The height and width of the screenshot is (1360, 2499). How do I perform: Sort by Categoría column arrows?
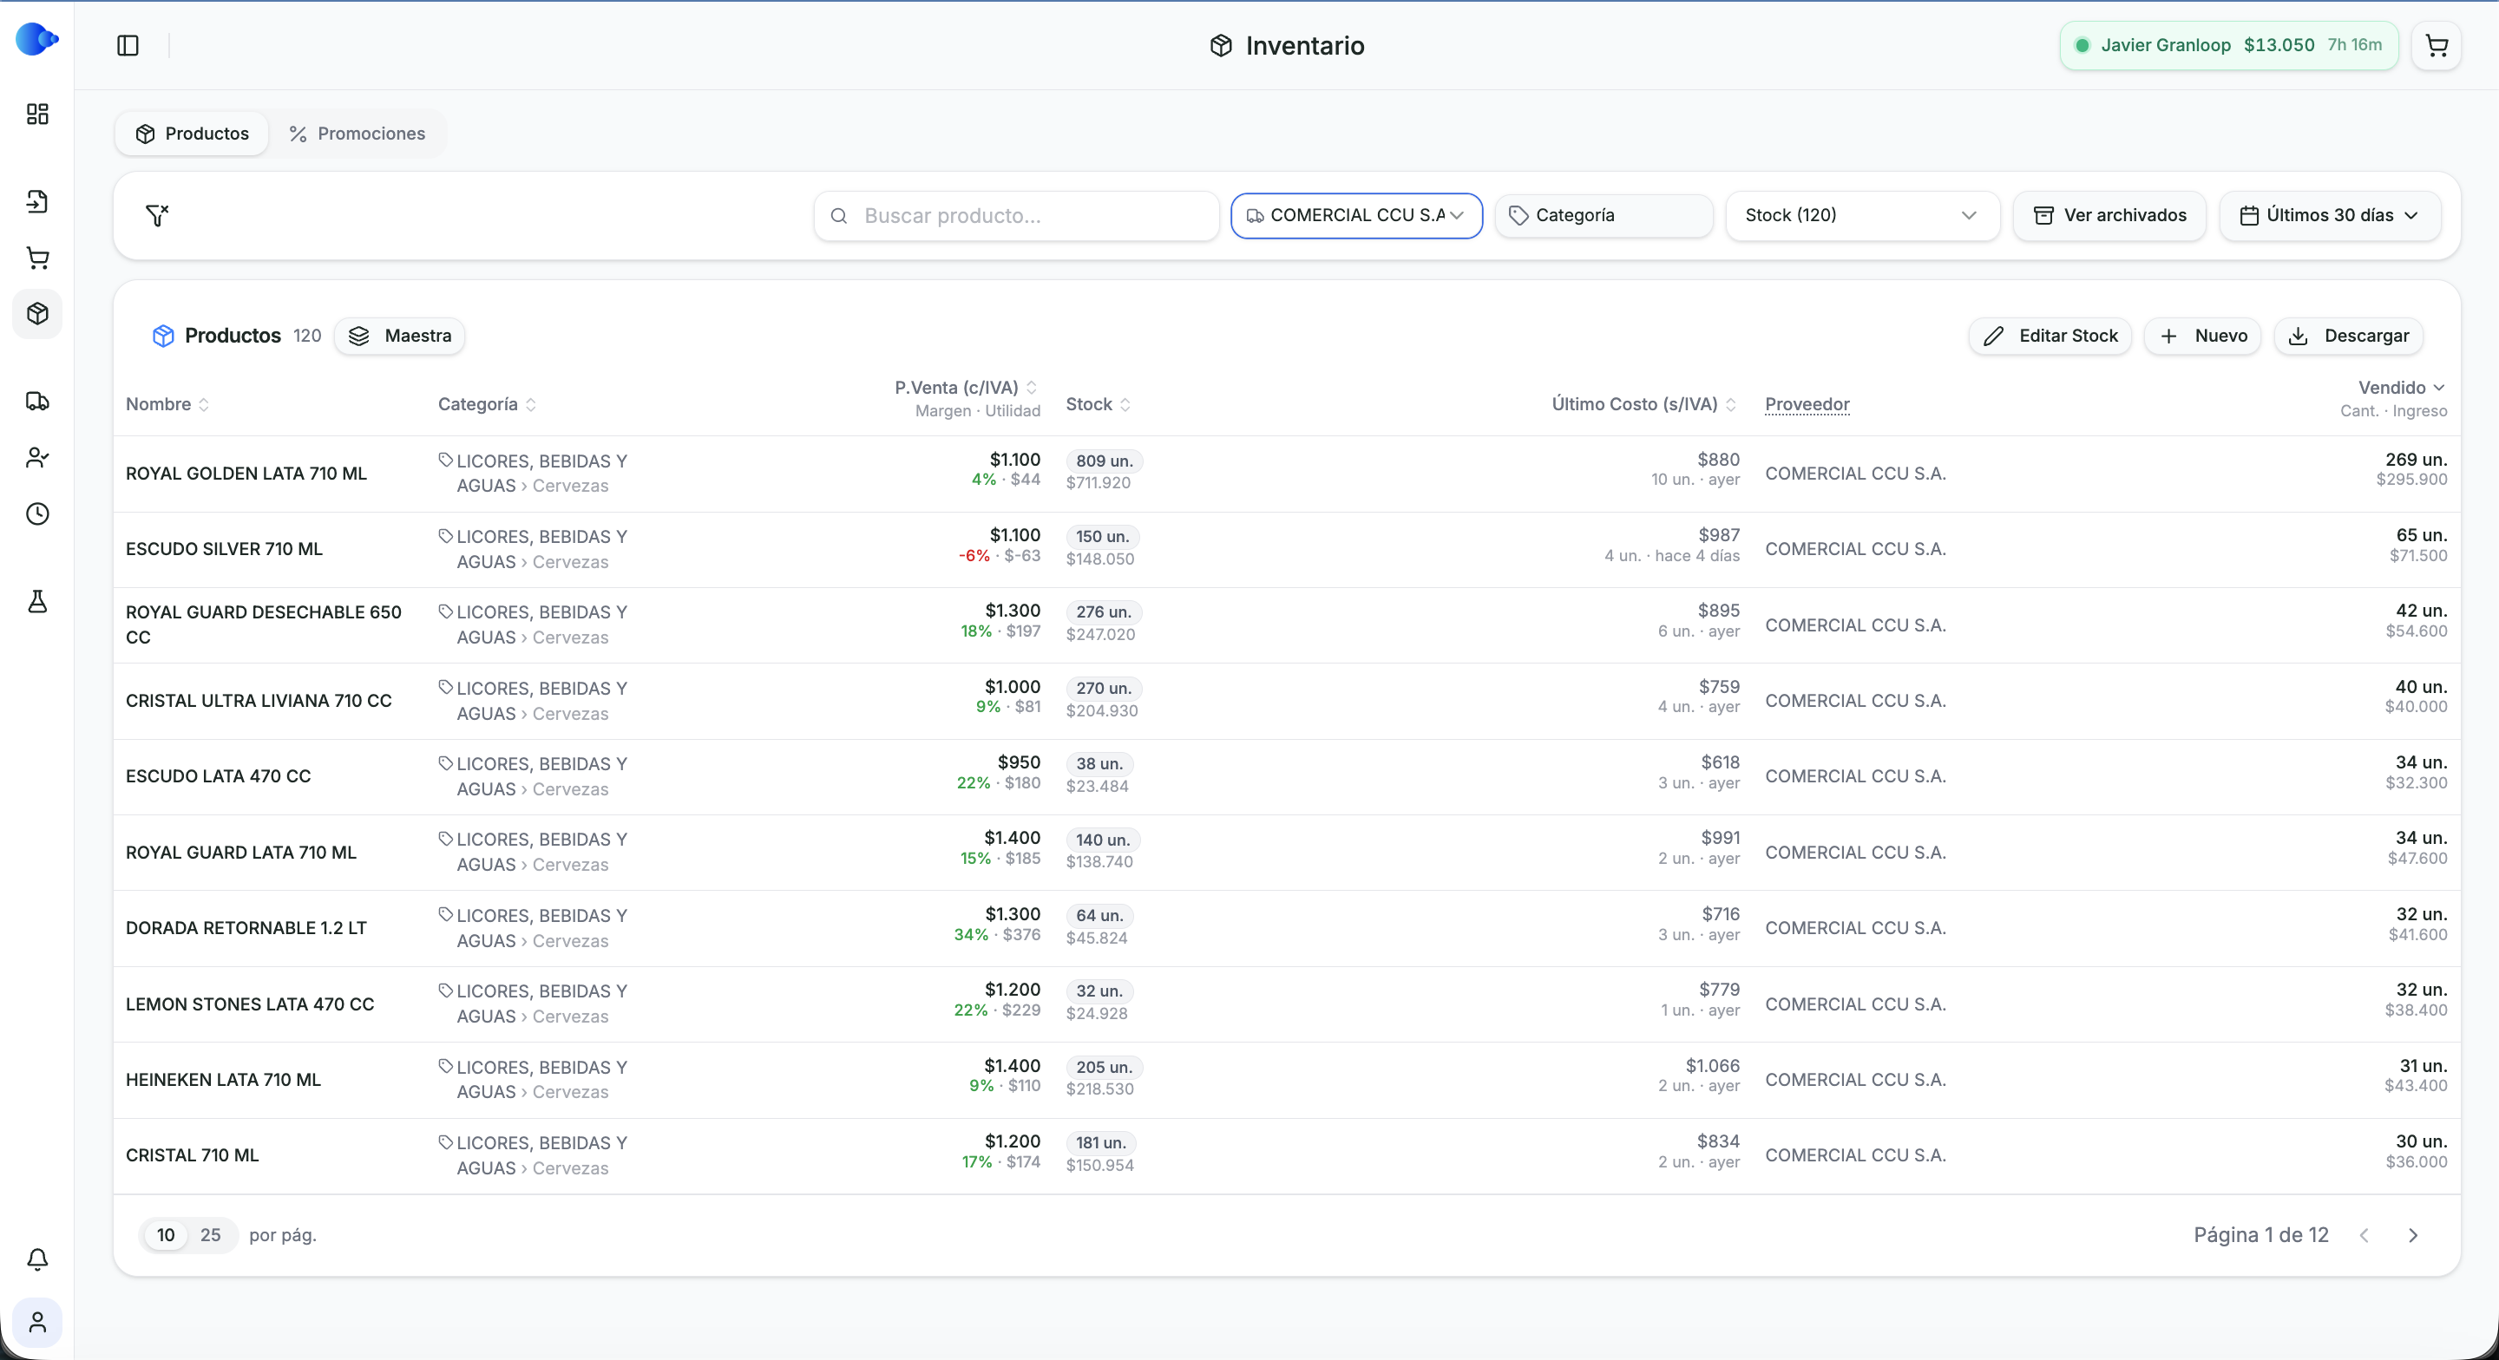click(531, 404)
